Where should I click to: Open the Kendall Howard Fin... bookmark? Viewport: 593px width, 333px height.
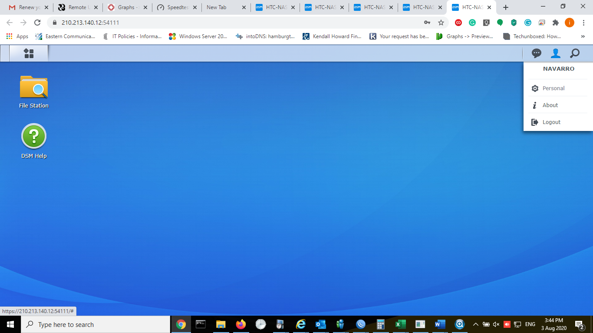click(x=332, y=36)
